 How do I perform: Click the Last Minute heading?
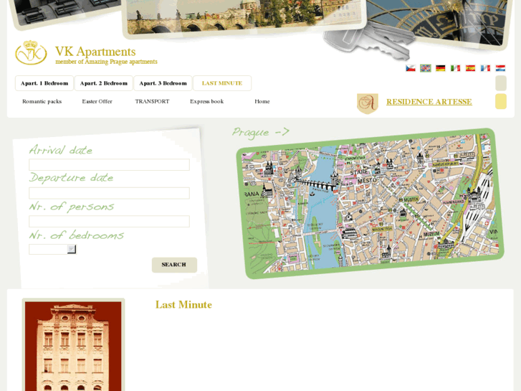click(x=183, y=305)
